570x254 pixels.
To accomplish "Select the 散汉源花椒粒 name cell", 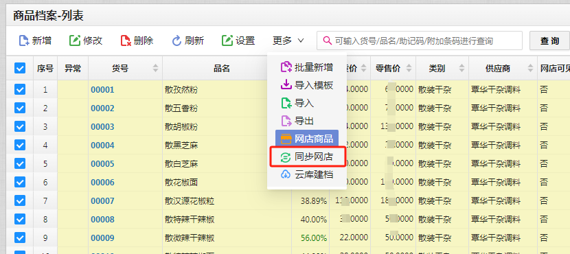I will coord(227,201).
